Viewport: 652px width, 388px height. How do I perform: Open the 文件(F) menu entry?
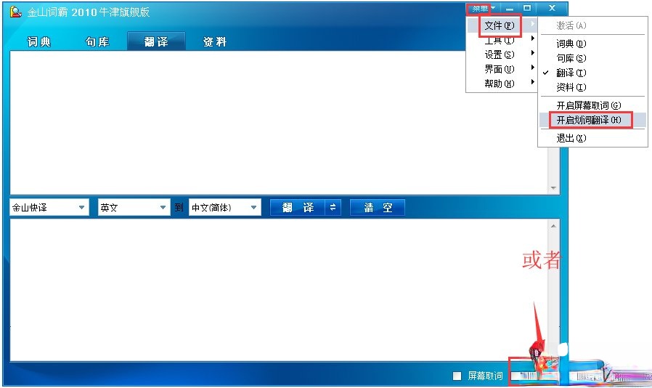click(x=502, y=26)
